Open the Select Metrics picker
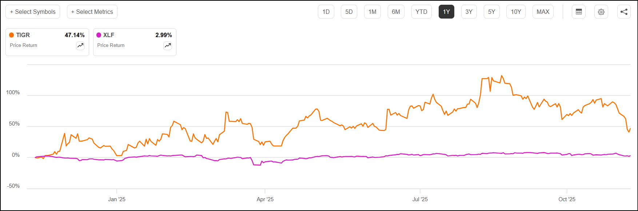This screenshot has width=638, height=211. 92,12
